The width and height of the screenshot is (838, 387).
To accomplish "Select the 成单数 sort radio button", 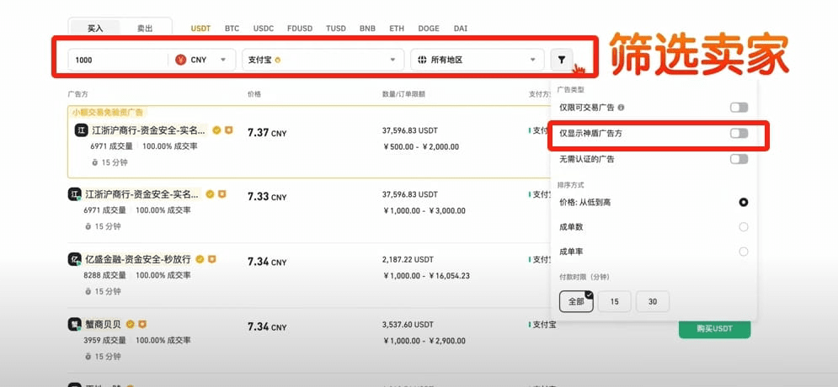I will pos(743,226).
